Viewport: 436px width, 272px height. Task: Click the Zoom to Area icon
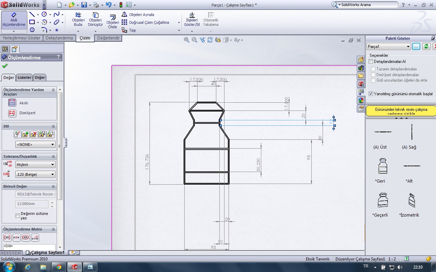[194, 40]
